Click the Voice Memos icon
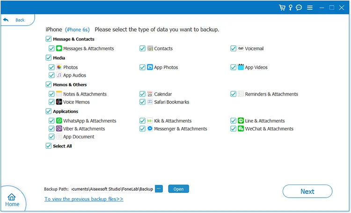This screenshot has width=351, height=213. (x=59, y=102)
